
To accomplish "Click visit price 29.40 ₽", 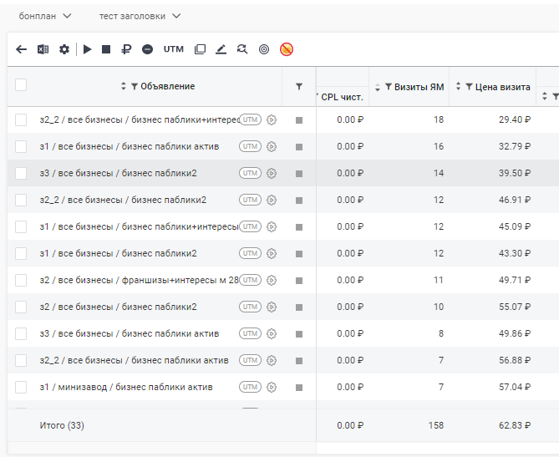I will coord(515,119).
